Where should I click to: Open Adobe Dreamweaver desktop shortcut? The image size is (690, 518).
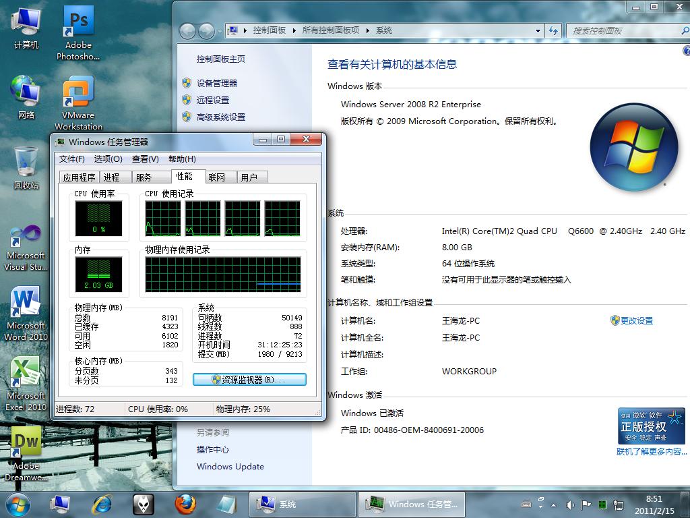26,454
